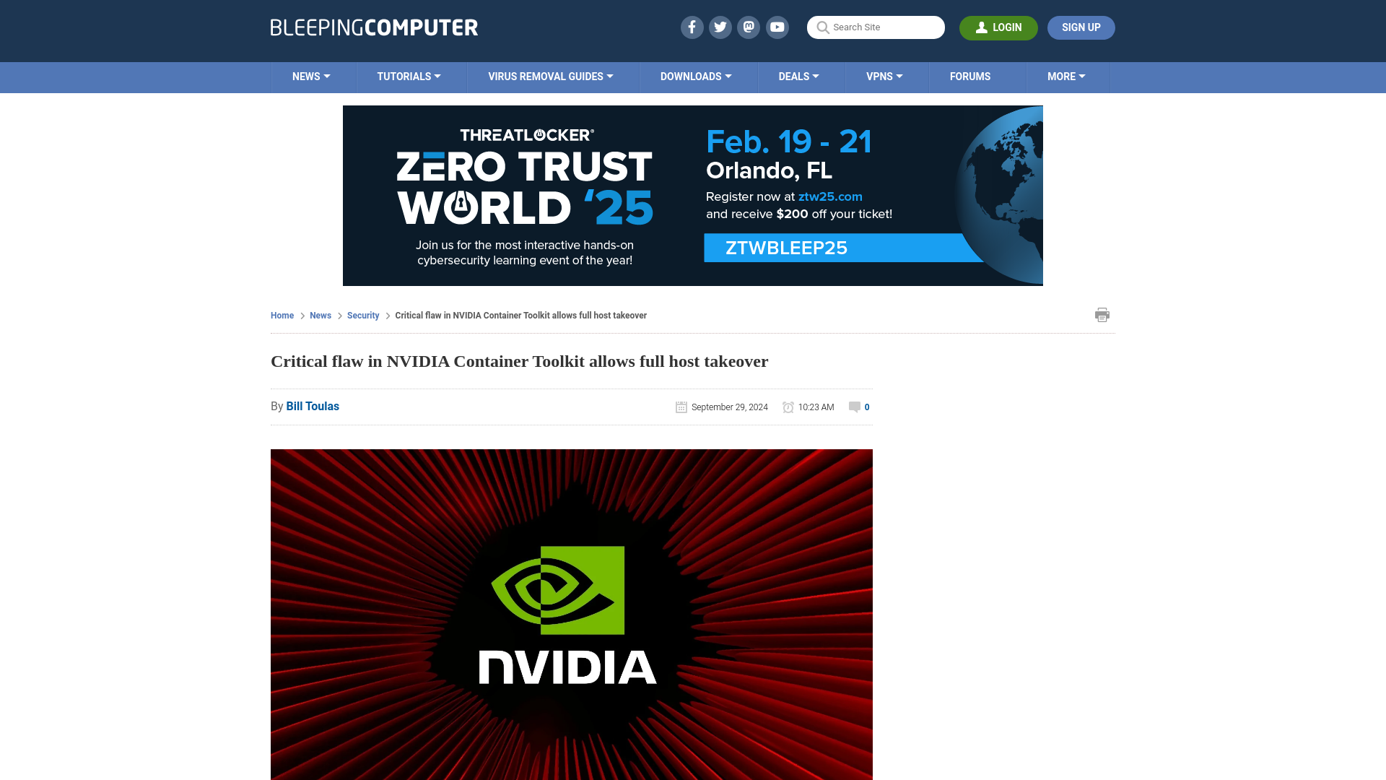
Task: Open the Facebook social icon link
Action: click(x=690, y=27)
